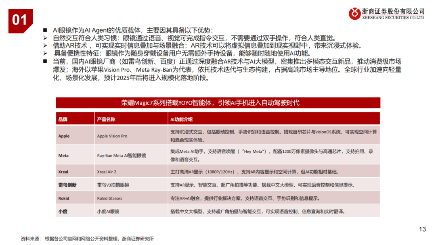Viewport: 436px width, 245px height.
Task: Select the 雷鸟创新 brand cell
Action: 75,185
